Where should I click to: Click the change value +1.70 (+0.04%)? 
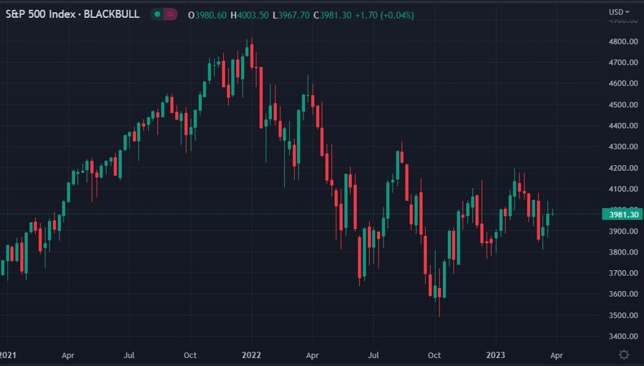click(384, 15)
